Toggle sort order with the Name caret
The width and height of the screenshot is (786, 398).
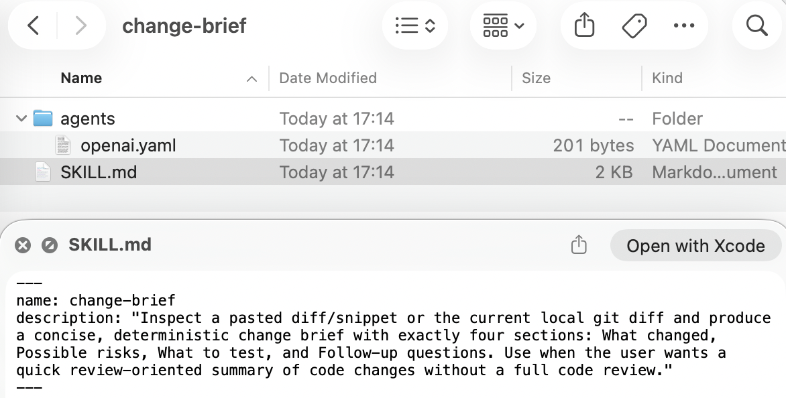(251, 79)
